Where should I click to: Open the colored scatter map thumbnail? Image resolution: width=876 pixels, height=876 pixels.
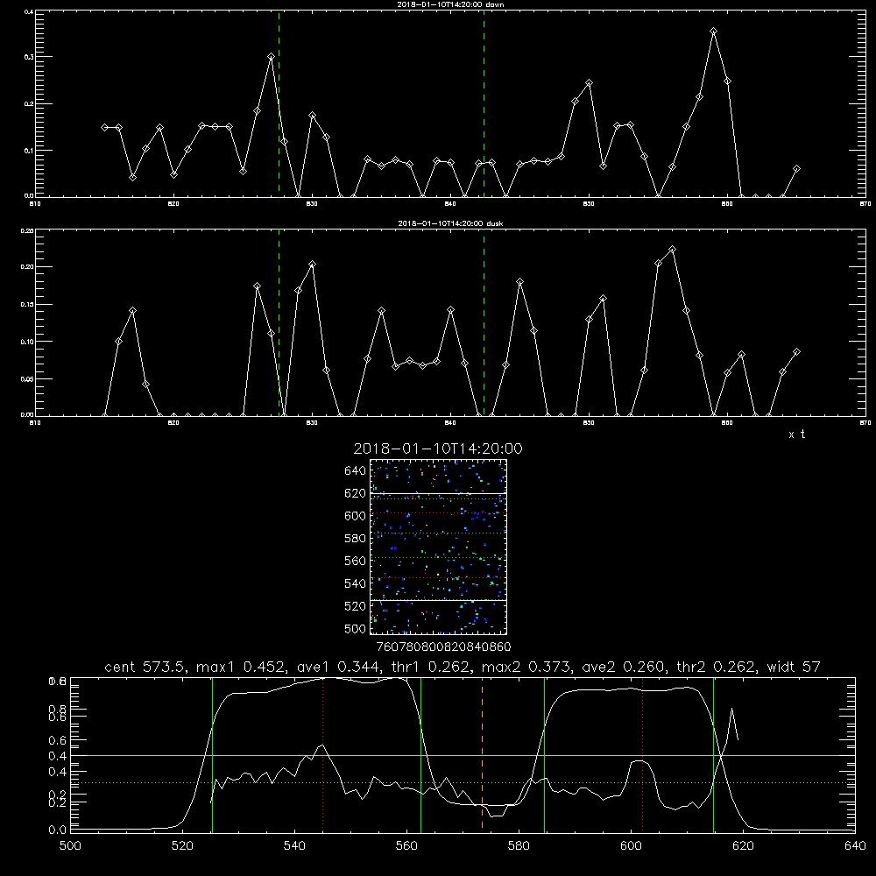click(438, 547)
